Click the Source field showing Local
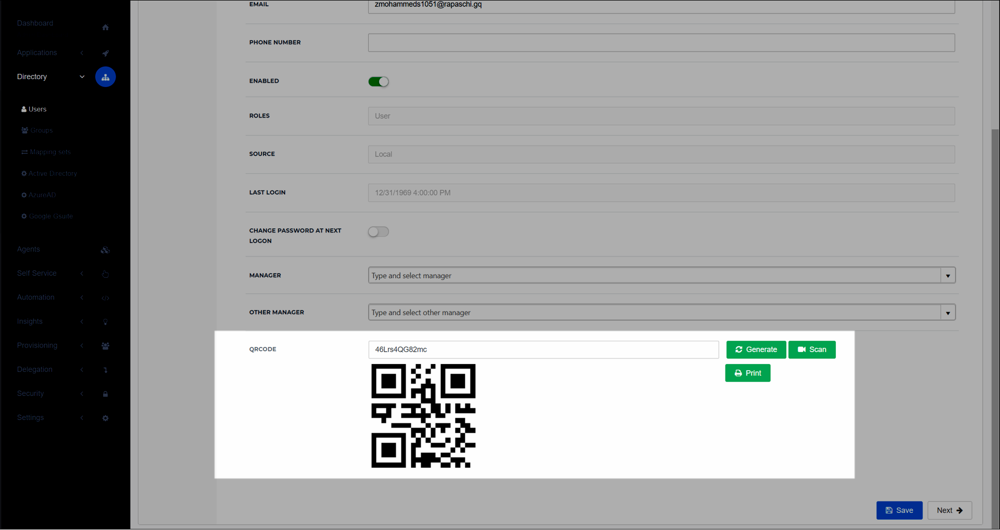The width and height of the screenshot is (1000, 530). [x=661, y=154]
